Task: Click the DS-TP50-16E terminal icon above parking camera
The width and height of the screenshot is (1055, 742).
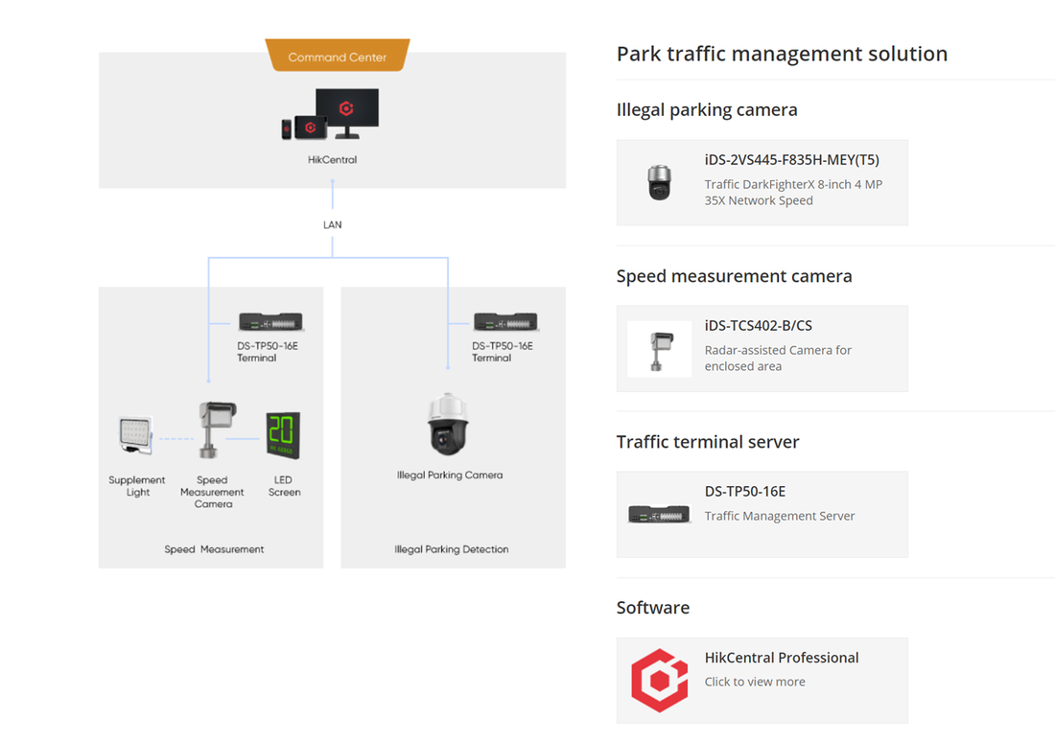Action: (x=505, y=322)
